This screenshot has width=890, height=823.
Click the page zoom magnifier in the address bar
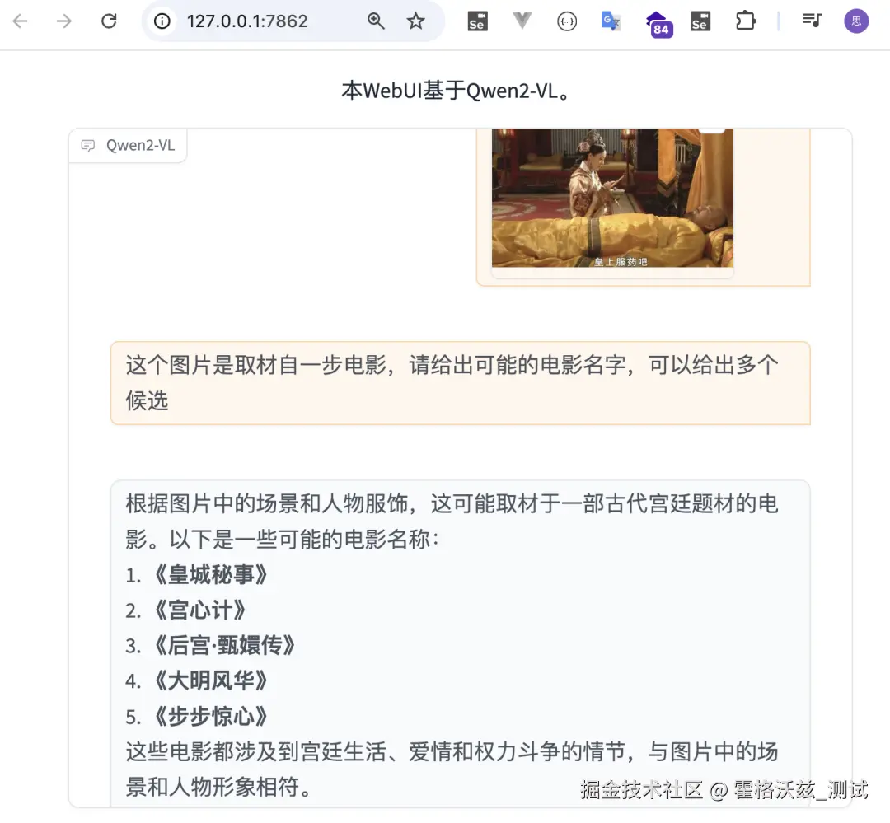point(376,21)
